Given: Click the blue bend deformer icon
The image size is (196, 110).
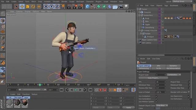Looking at the screenshot, I should (x=110, y=6).
